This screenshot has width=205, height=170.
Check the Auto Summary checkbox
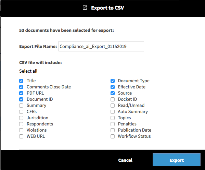point(113,112)
